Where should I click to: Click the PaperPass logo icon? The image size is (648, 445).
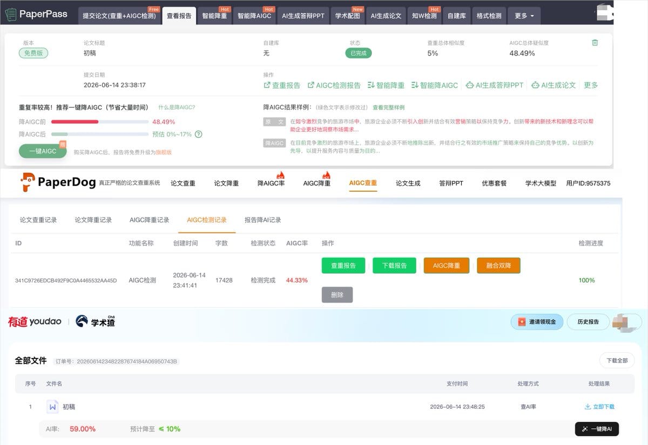click(x=10, y=15)
